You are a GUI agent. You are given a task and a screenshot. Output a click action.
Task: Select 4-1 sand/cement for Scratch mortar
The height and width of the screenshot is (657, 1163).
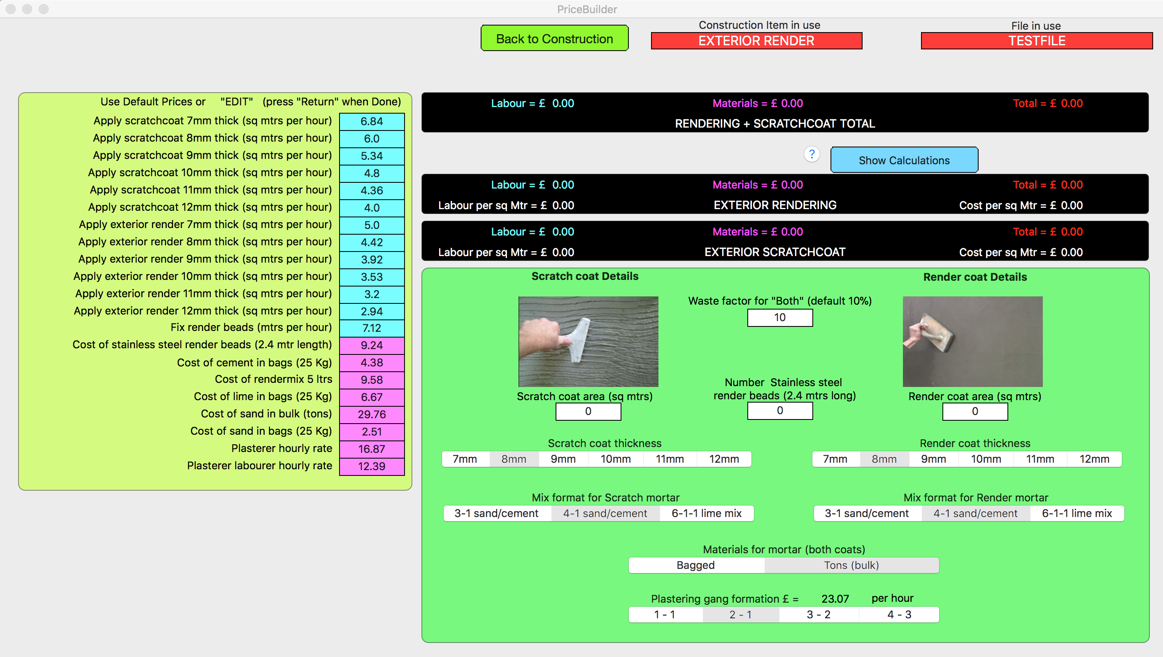605,513
